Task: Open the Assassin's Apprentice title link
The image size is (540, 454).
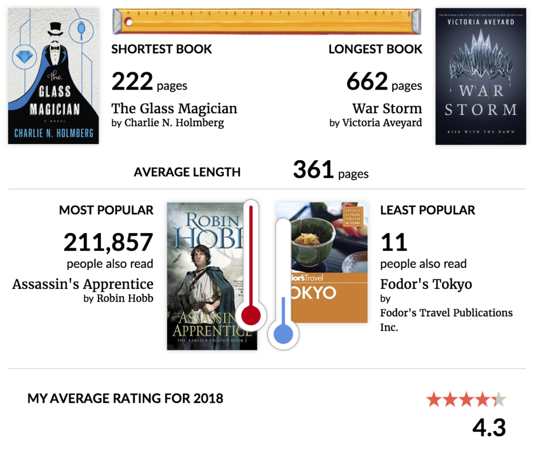Action: coord(83,284)
